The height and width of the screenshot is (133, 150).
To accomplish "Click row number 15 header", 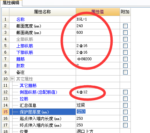I will point(6,112).
